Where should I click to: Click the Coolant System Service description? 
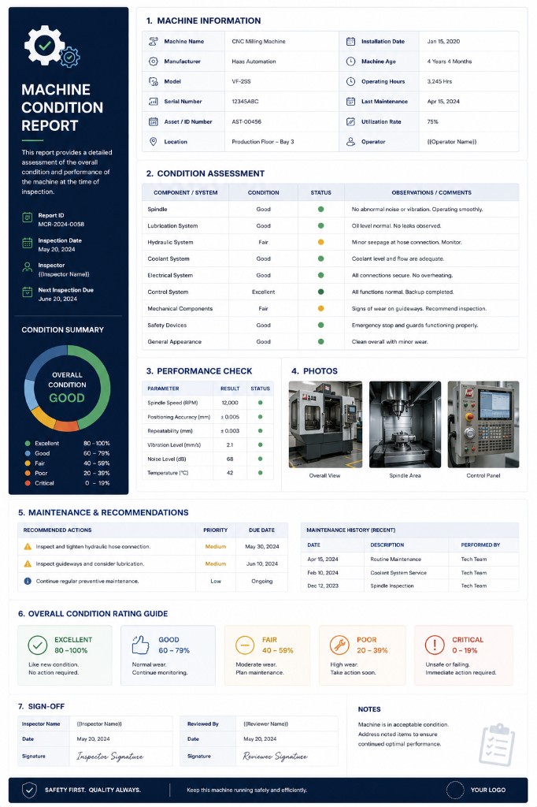point(398,573)
